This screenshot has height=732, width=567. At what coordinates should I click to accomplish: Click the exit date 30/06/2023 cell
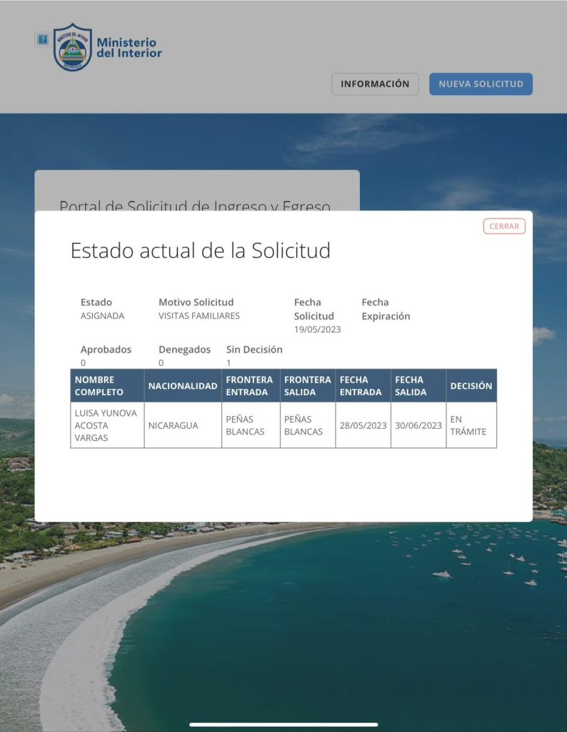[418, 425]
